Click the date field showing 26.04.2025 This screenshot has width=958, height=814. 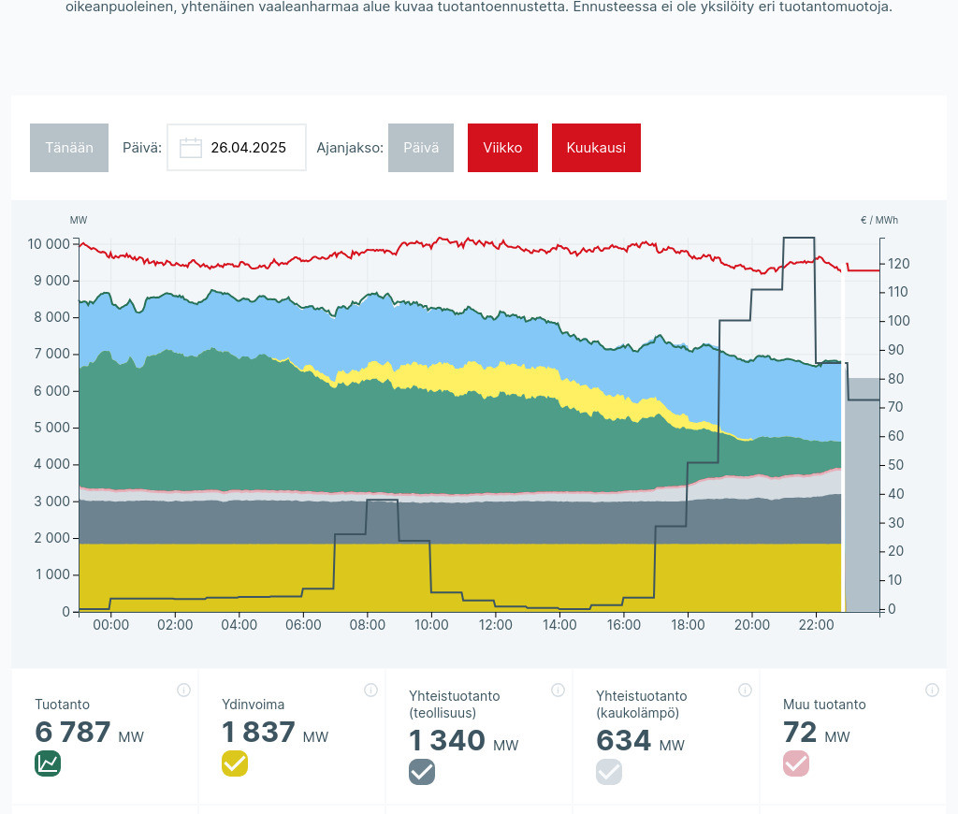pos(248,148)
